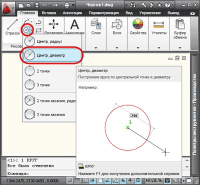Click the Open file folder icon
Screen dimensions: 200x185
pos(29,5)
